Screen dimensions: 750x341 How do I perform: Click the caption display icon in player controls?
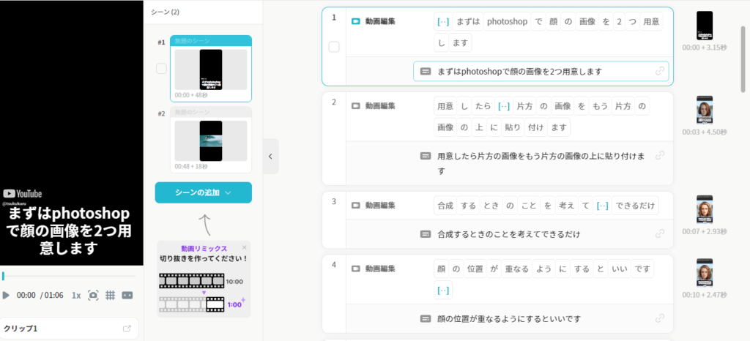[x=127, y=295]
